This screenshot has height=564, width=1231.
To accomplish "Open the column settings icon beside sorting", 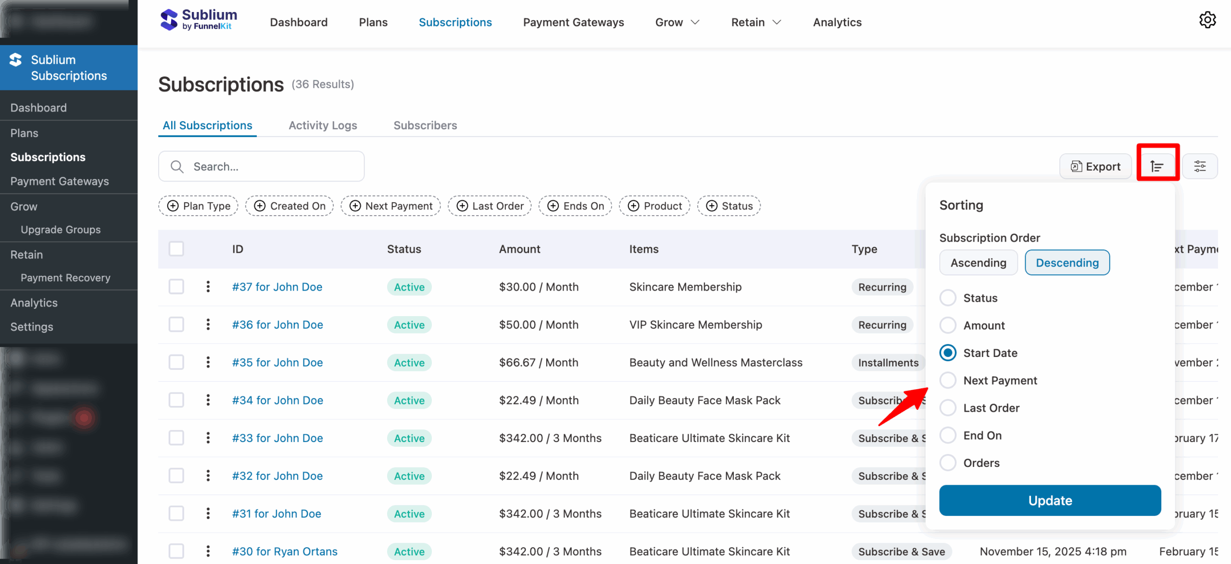I will pos(1200,166).
